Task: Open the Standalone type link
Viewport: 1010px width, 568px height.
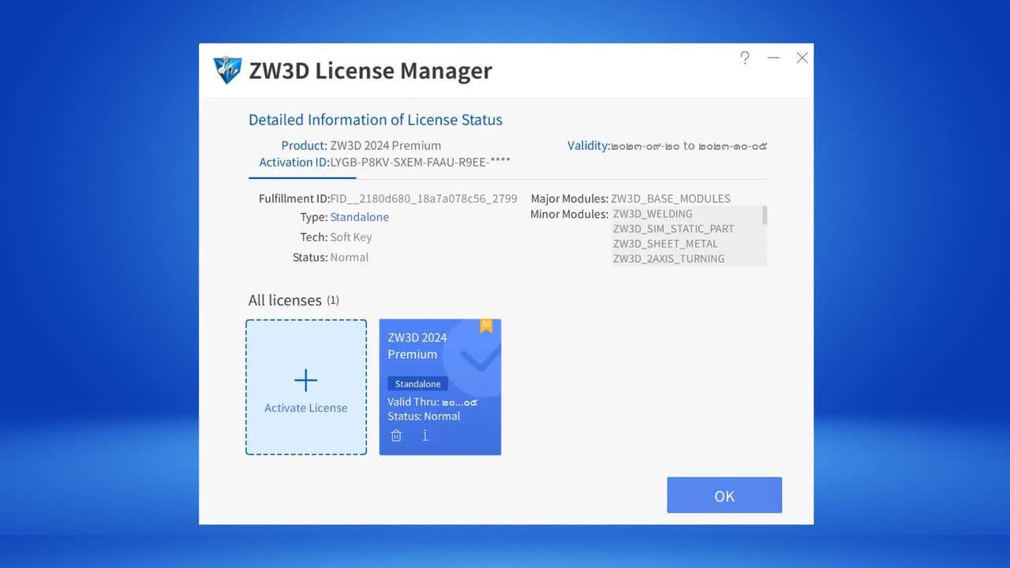Action: pyautogui.click(x=360, y=217)
